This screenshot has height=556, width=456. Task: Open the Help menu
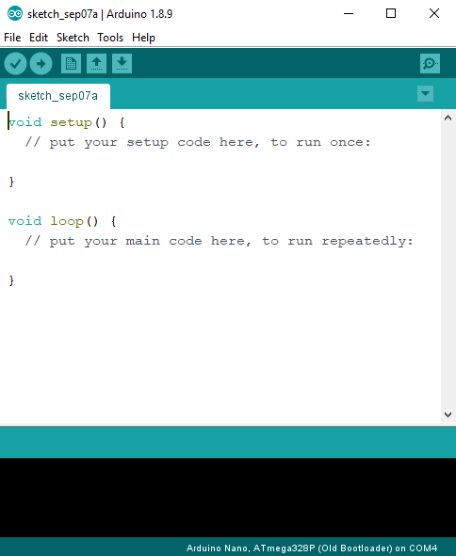click(x=143, y=38)
